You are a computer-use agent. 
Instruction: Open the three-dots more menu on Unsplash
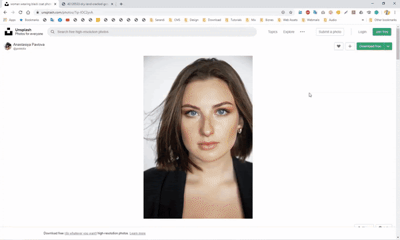tap(302, 32)
